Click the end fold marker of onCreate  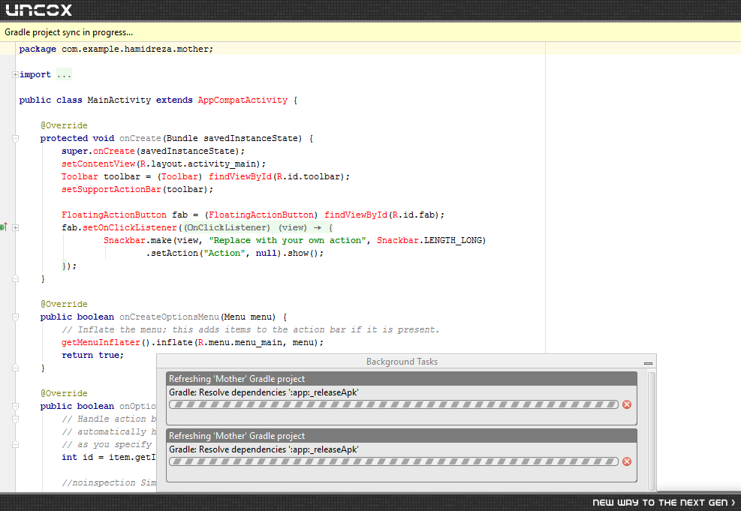(15, 278)
